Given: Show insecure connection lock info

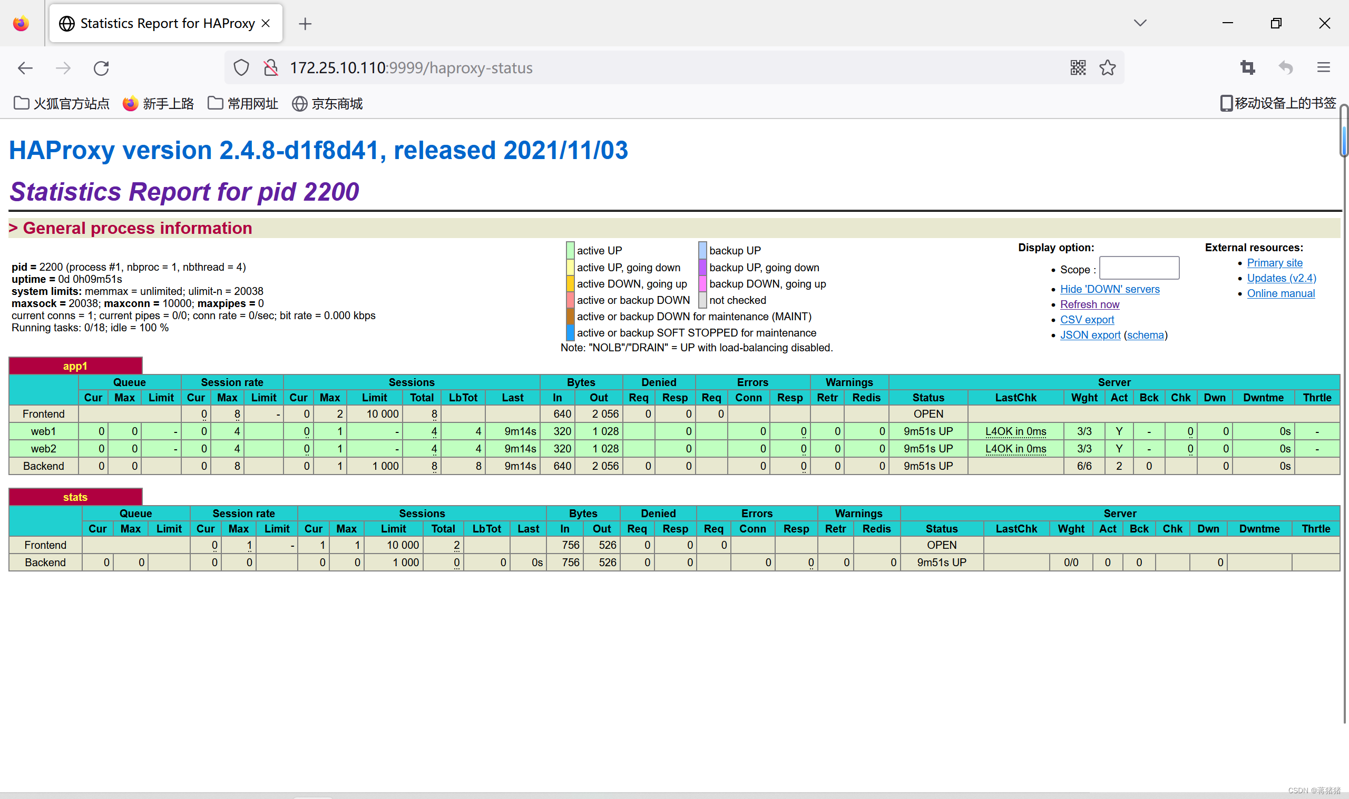Looking at the screenshot, I should [x=271, y=68].
